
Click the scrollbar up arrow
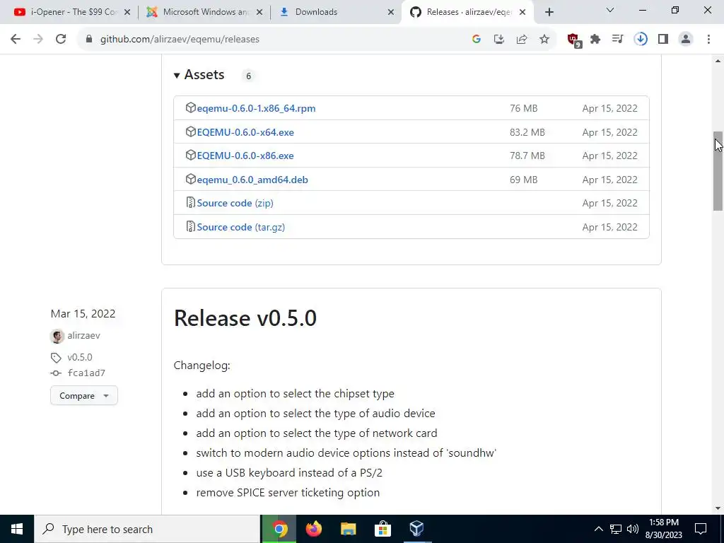[718, 61]
